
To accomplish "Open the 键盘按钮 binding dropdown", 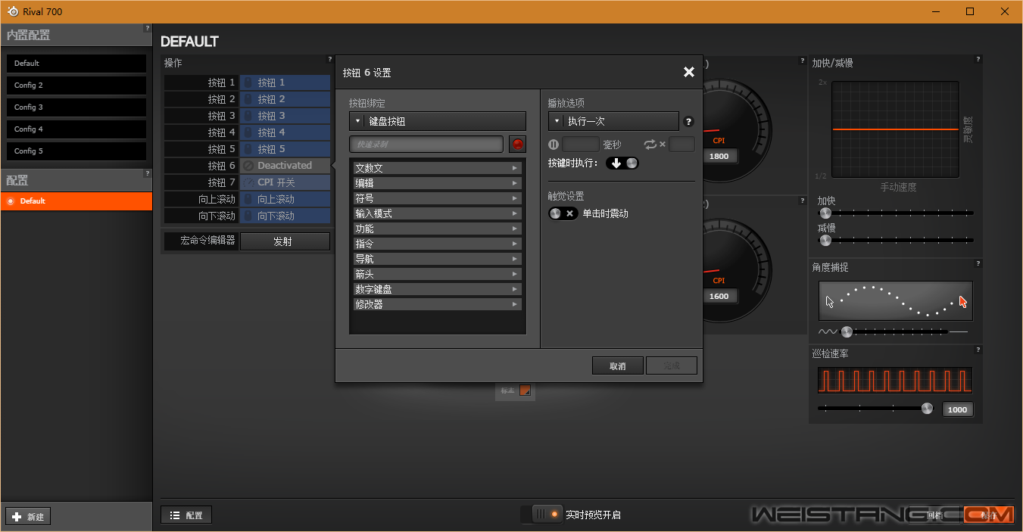I will [438, 121].
